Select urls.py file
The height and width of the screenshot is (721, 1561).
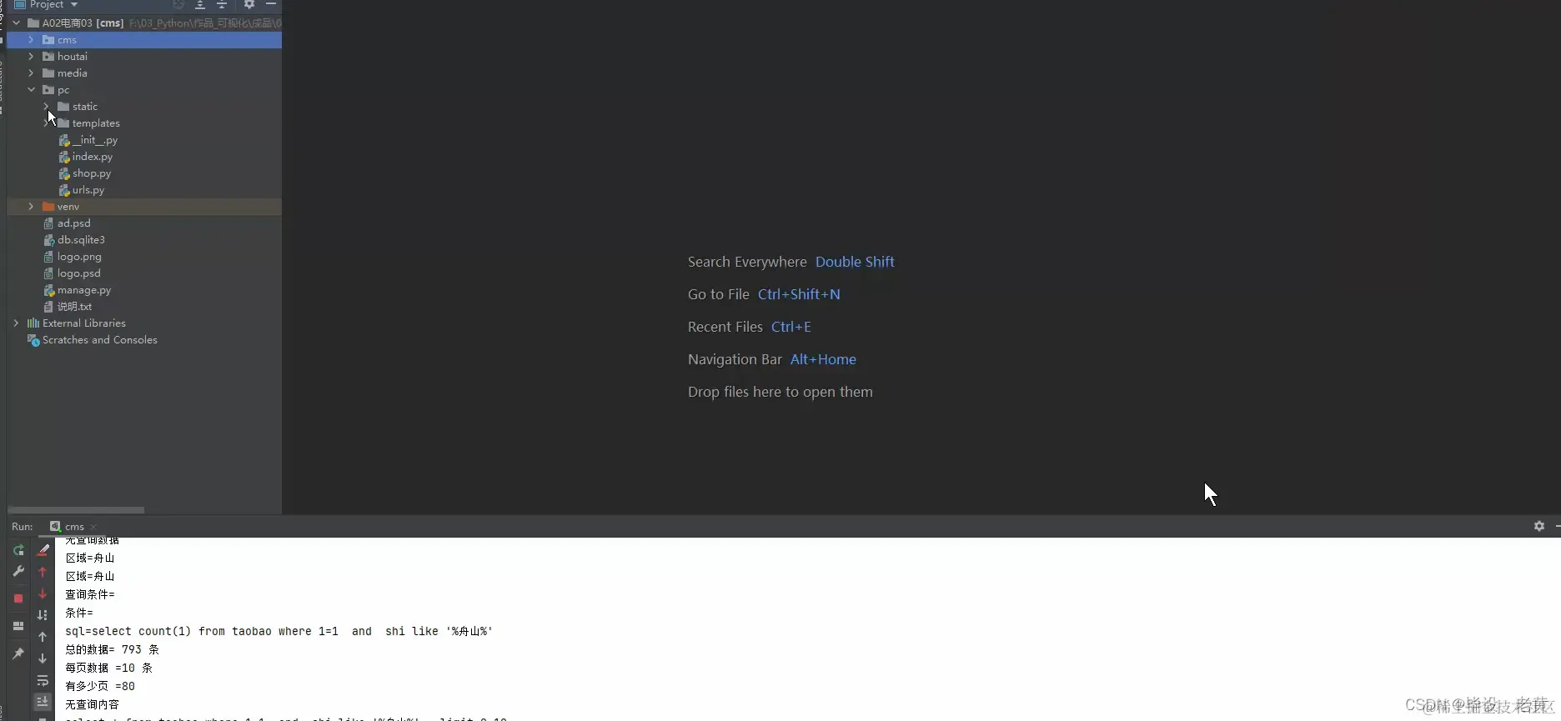pos(88,190)
